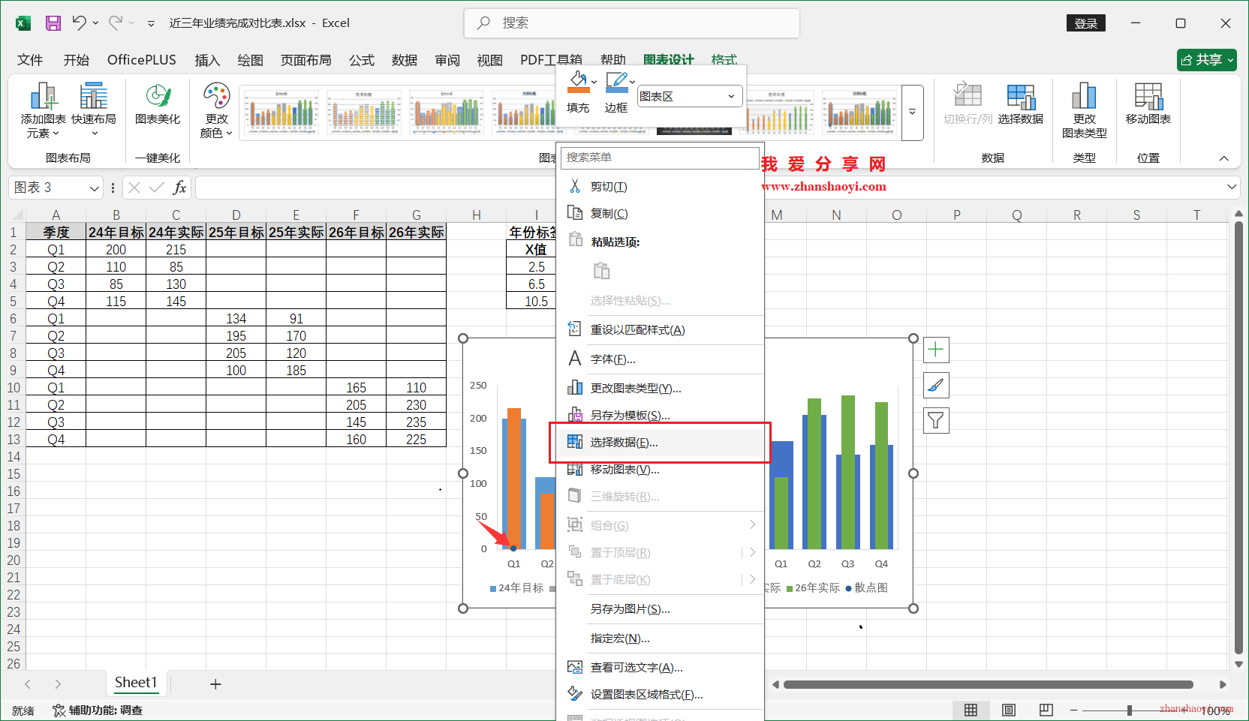Open the Format (格式) tab
The image size is (1249, 721).
(x=724, y=60)
